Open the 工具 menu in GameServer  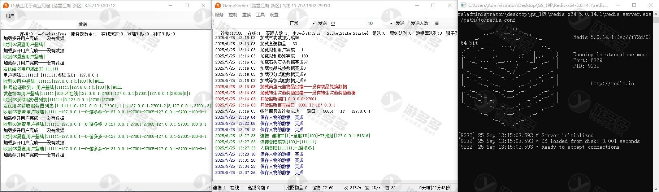click(x=260, y=15)
